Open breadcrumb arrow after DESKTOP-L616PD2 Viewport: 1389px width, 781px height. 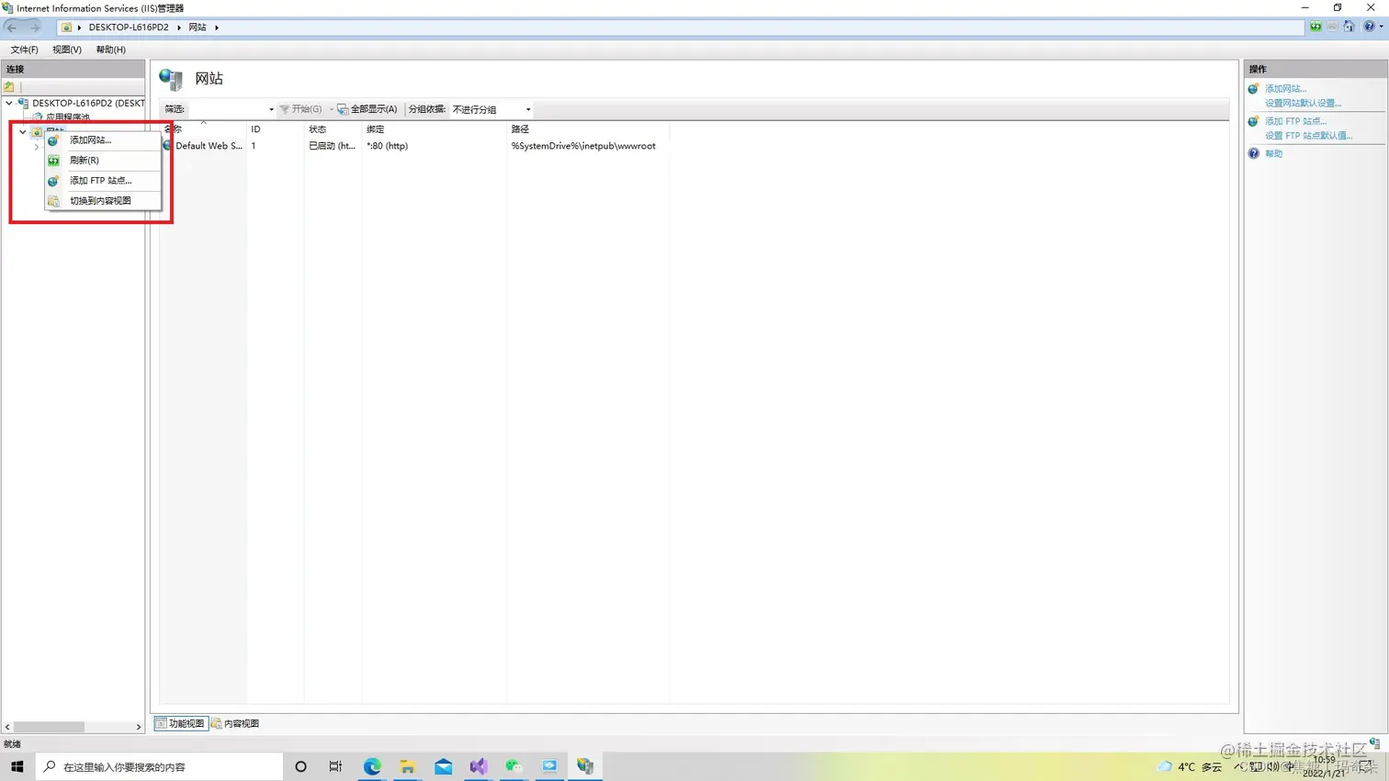click(x=179, y=28)
